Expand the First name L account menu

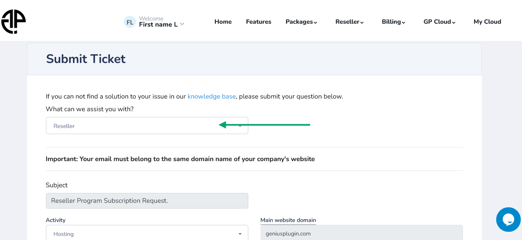click(161, 25)
